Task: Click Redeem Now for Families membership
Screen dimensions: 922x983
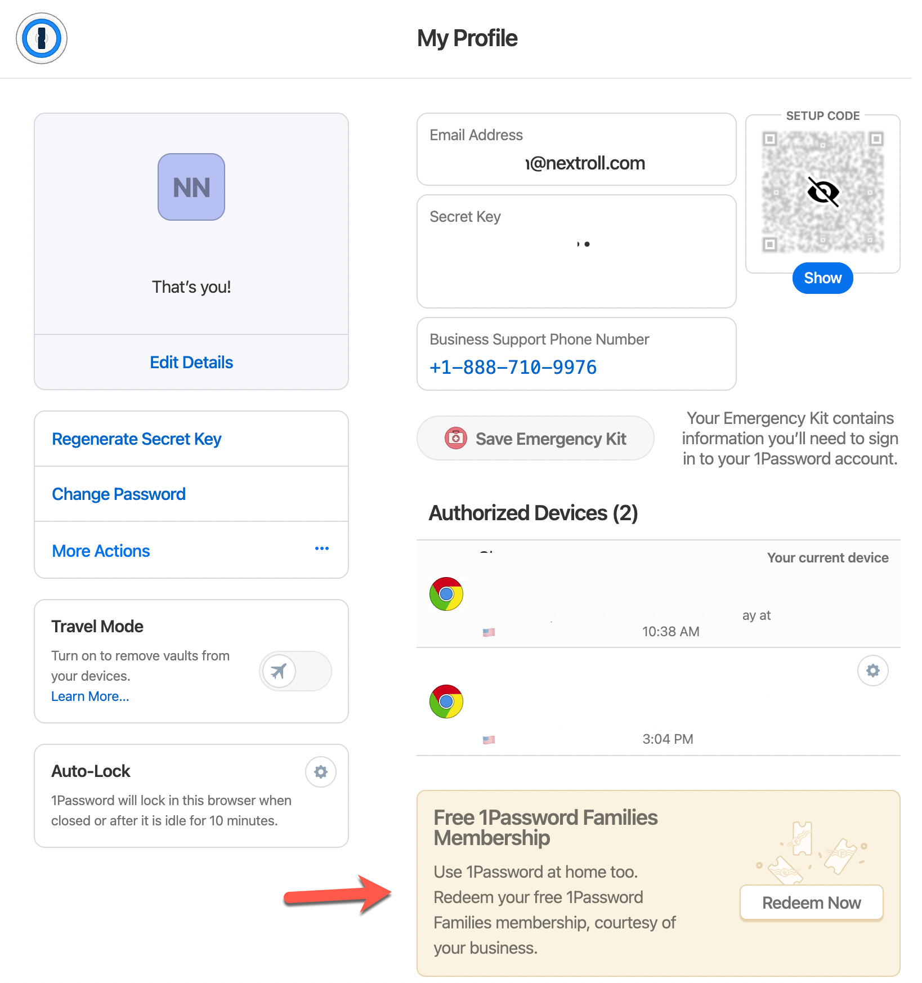Action: 811,902
